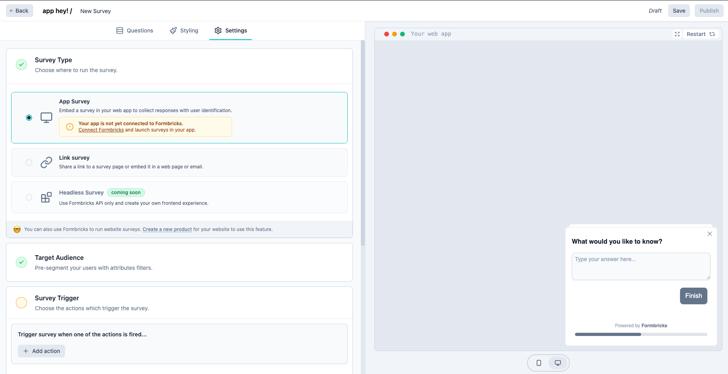Switch preview to desktop view
Viewport: 728px width, 374px height.
click(x=558, y=363)
